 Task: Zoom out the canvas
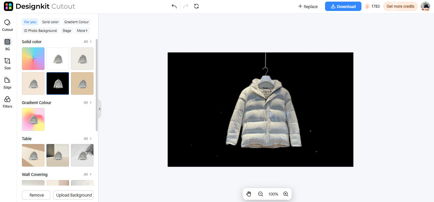[261, 194]
